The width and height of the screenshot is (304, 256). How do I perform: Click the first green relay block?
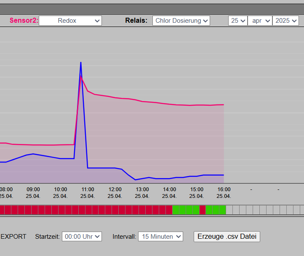point(176,210)
